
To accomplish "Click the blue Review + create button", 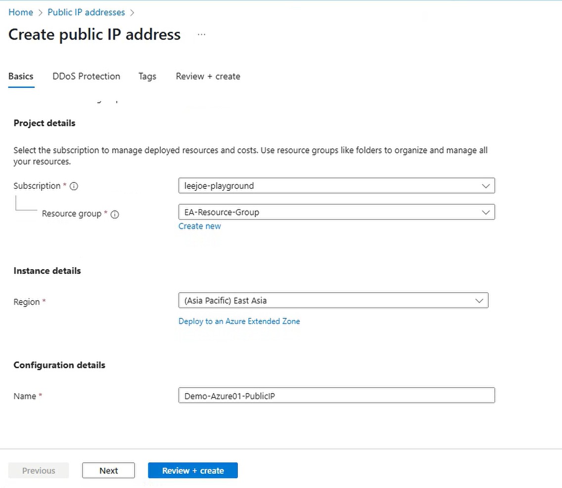I will click(193, 471).
